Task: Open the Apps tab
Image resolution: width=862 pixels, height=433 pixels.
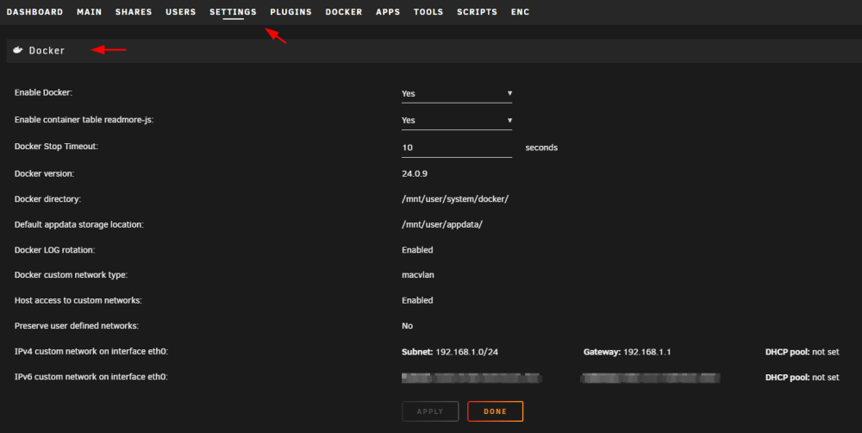Action: (x=388, y=11)
